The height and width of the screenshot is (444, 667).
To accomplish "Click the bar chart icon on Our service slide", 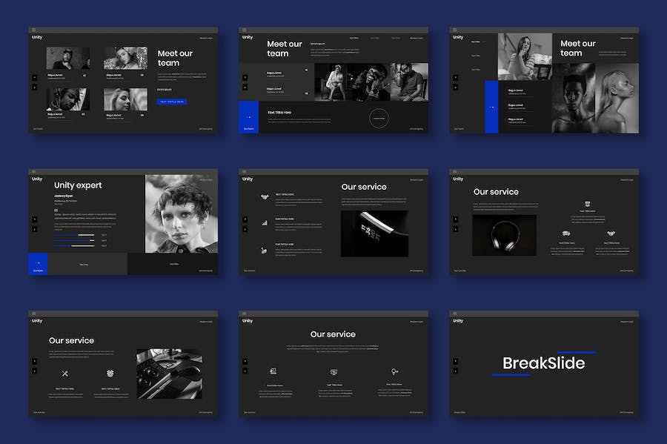I will 264,222.
